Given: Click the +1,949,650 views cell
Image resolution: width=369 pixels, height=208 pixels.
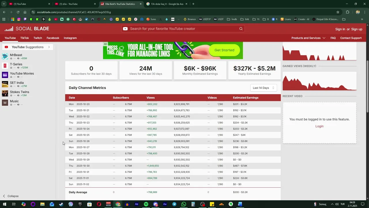Looking at the screenshot, I should pos(153,166).
